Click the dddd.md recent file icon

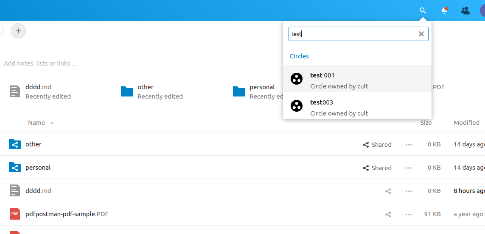point(15,91)
